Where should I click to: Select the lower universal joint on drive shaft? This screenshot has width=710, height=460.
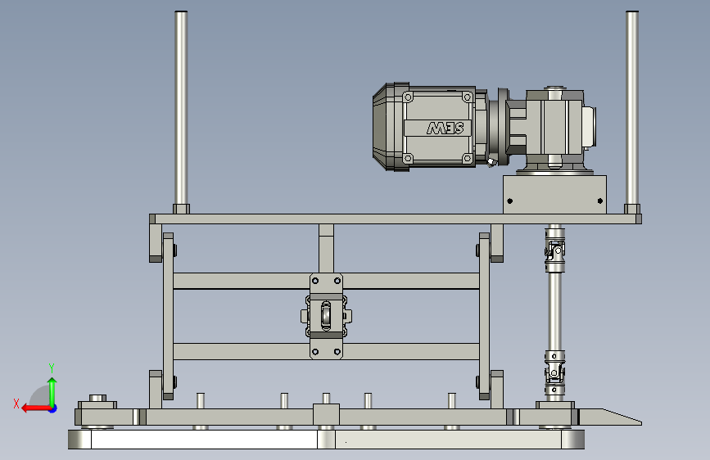554,372
